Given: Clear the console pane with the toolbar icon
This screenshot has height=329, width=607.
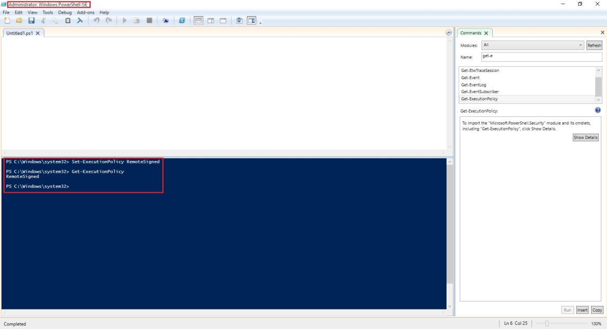Looking at the screenshot, I should point(80,21).
